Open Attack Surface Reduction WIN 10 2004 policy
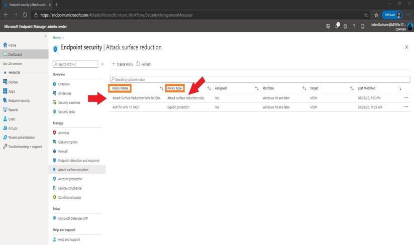 (x=137, y=98)
